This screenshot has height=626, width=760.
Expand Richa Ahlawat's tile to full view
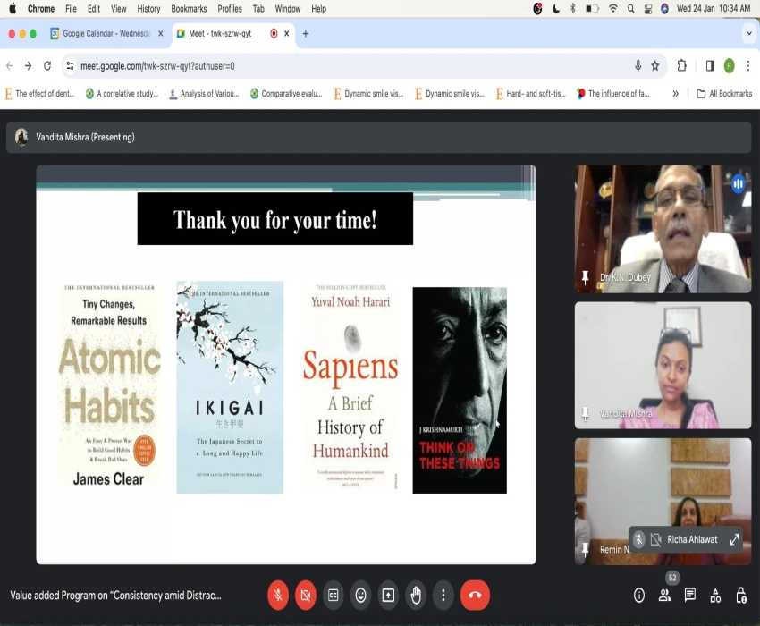[x=734, y=539]
